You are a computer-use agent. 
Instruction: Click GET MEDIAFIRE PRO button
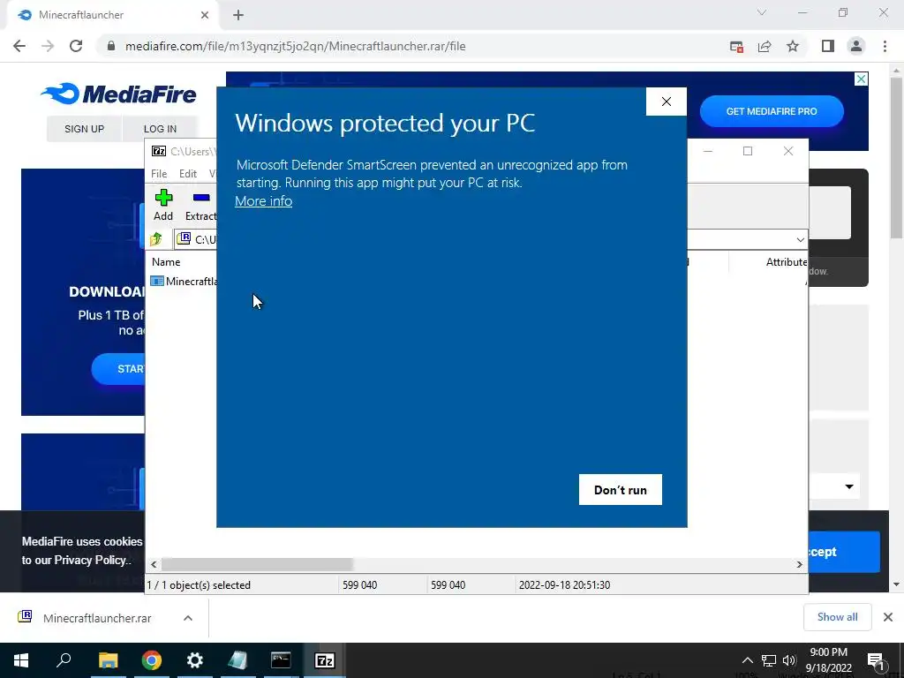pyautogui.click(x=772, y=111)
